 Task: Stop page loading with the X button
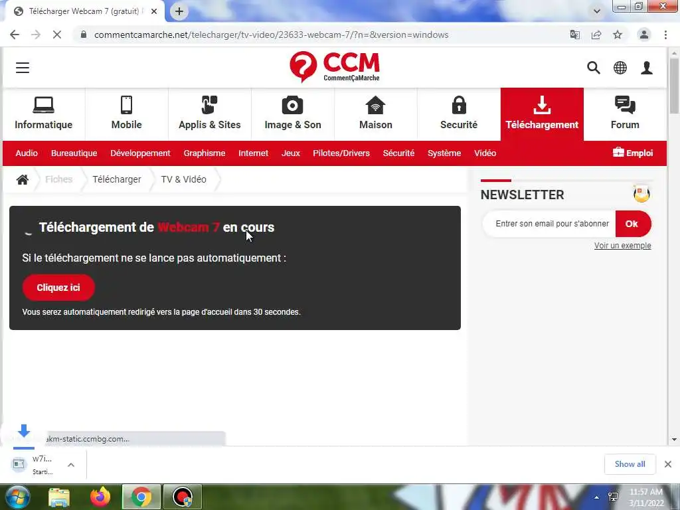57,35
